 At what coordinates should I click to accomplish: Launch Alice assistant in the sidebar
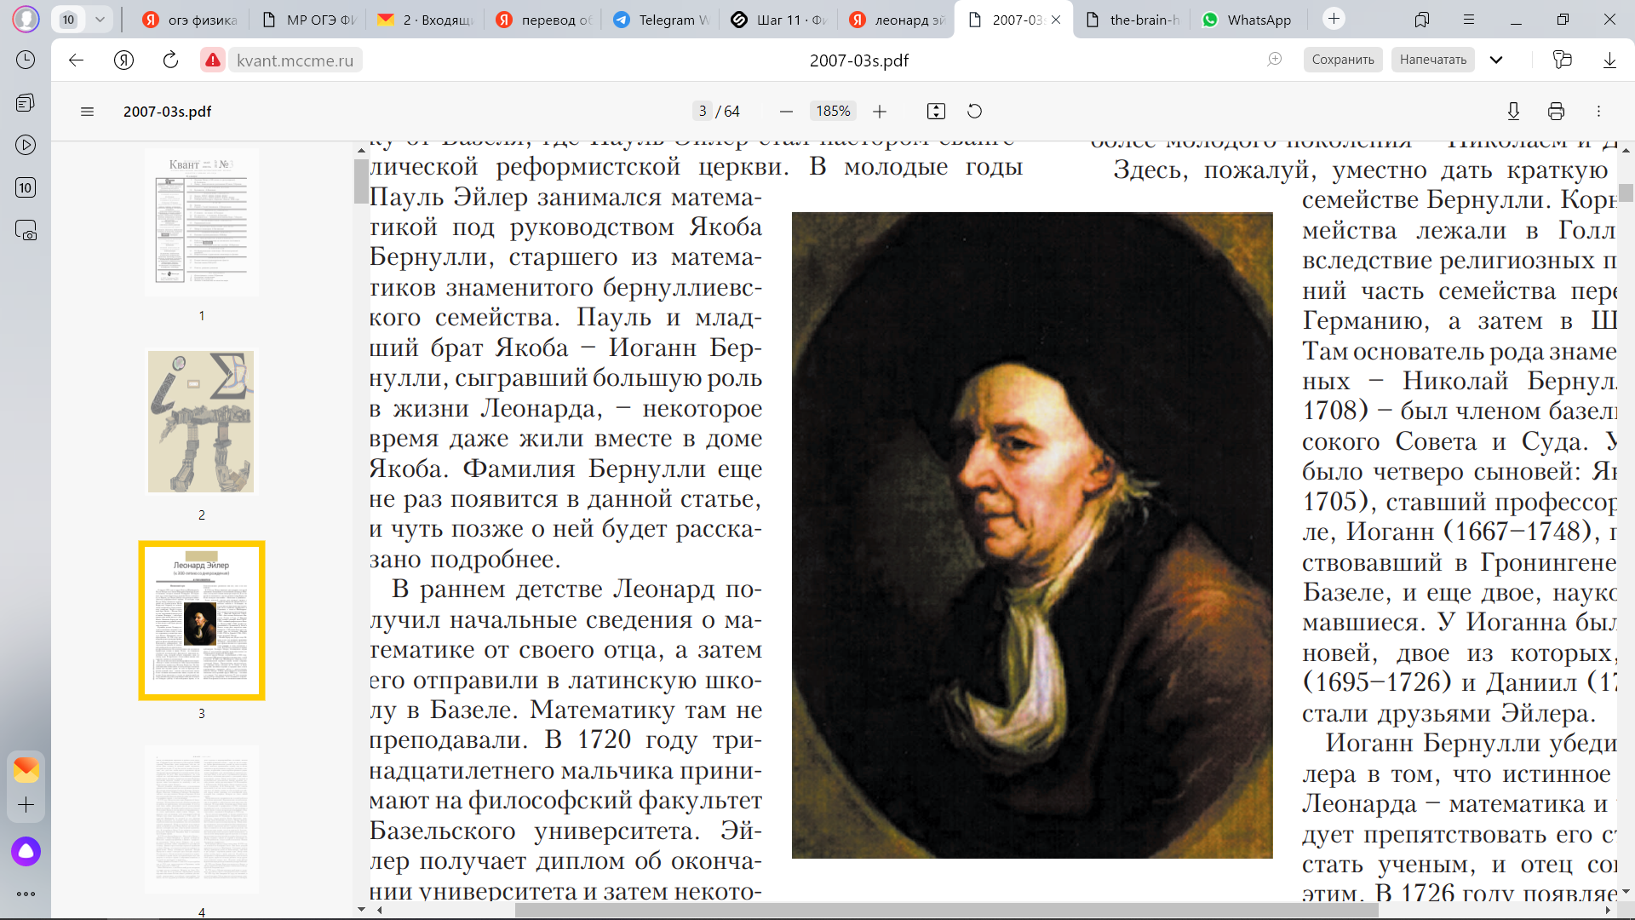(26, 851)
